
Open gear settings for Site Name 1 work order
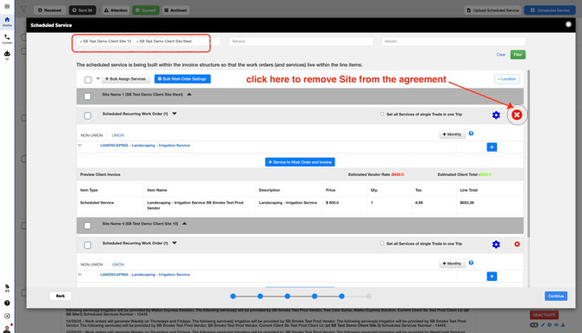[x=496, y=114]
